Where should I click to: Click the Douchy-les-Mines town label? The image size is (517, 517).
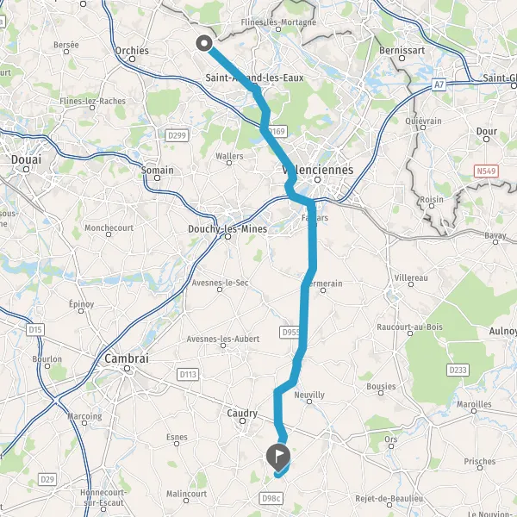(227, 229)
